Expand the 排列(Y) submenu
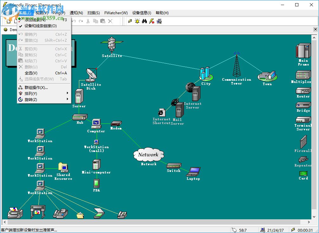319x233 pixels. 44,93
